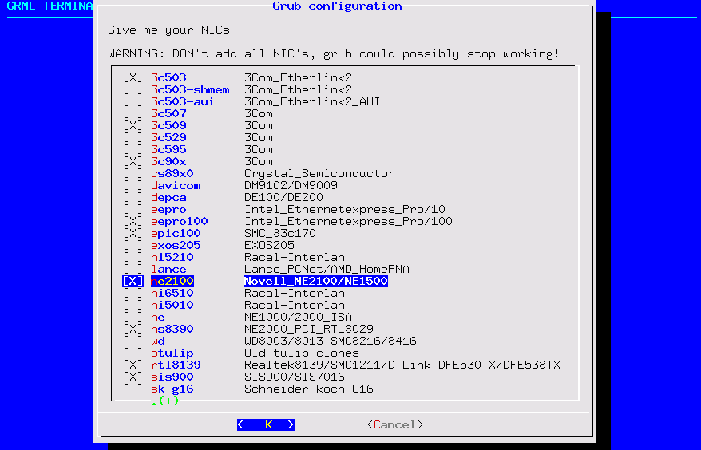Tick the ne checkbox
Image resolution: width=701 pixels, height=450 pixels.
point(133,318)
